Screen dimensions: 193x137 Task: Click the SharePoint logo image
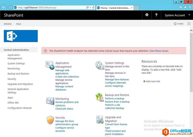[x=21, y=36]
